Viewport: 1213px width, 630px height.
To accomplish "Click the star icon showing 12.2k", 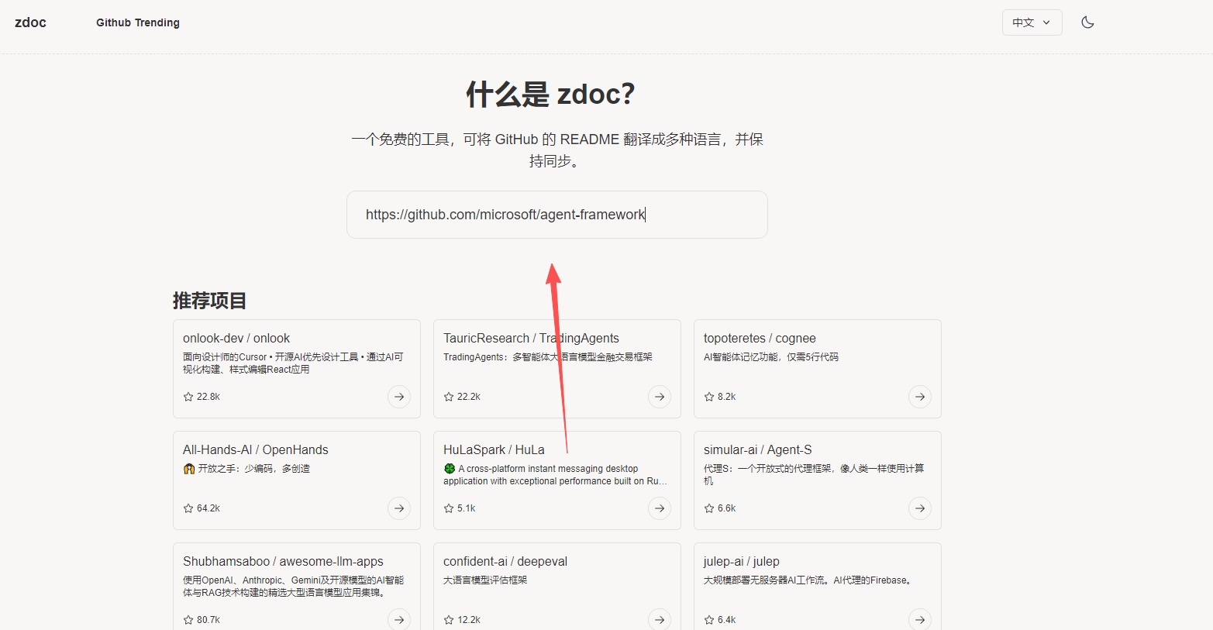I will [x=449, y=620].
